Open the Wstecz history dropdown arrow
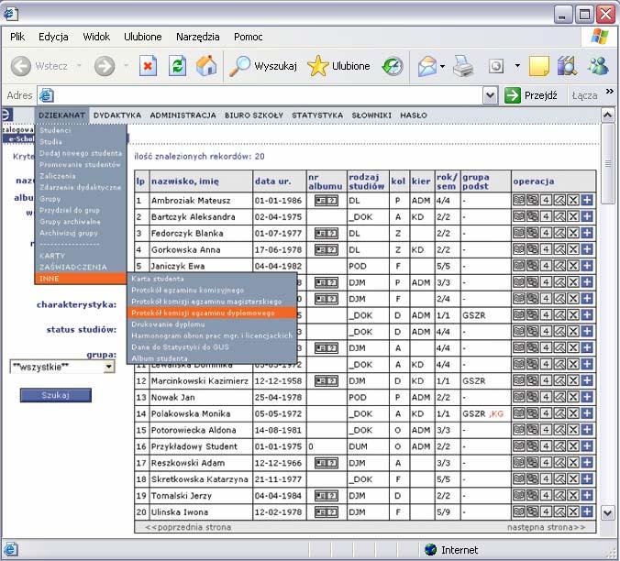620x561 pixels. point(79,66)
